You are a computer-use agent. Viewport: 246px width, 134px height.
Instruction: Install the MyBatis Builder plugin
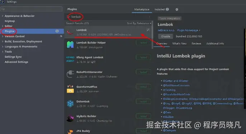point(143,116)
